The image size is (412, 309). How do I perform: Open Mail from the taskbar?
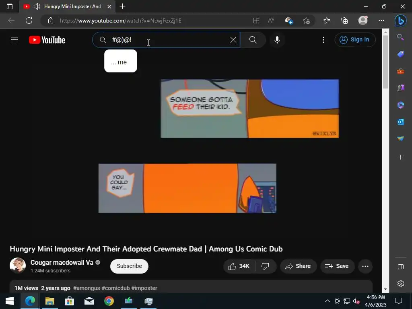[x=89, y=301]
